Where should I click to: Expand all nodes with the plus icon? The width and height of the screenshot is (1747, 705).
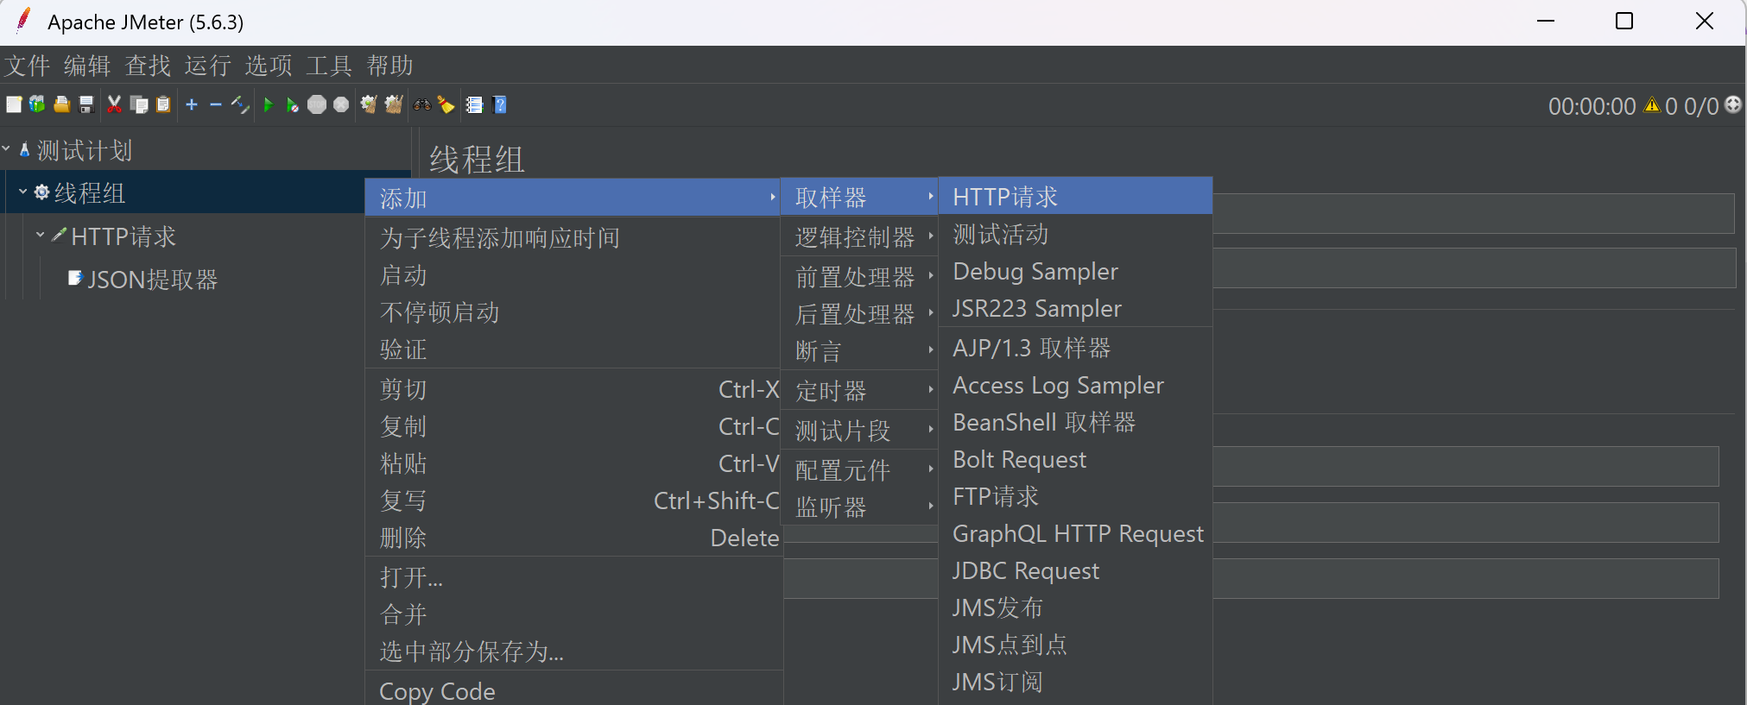pos(192,104)
